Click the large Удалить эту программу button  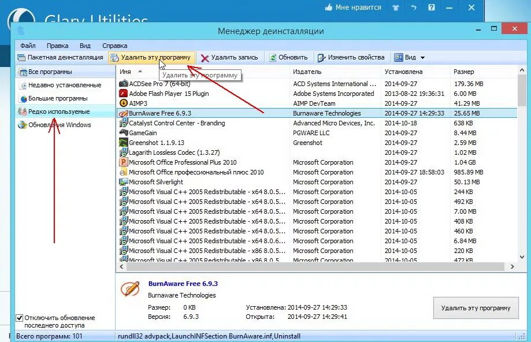coord(476,308)
